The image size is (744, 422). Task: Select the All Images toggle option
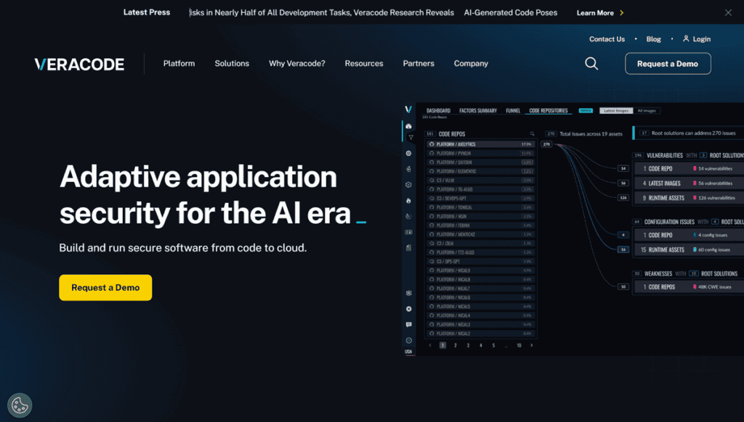coord(646,111)
